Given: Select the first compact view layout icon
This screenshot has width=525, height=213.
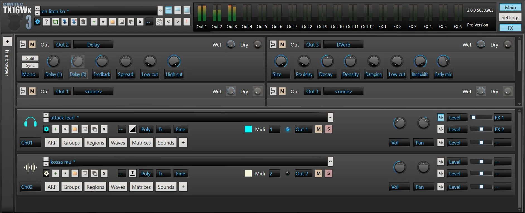Looking at the screenshot, I should point(168,10).
